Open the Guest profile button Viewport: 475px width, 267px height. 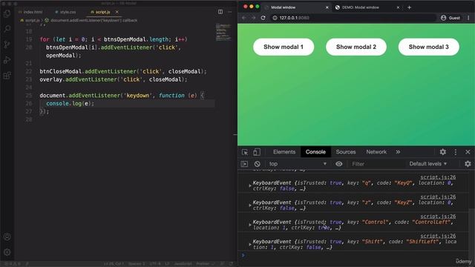451,18
